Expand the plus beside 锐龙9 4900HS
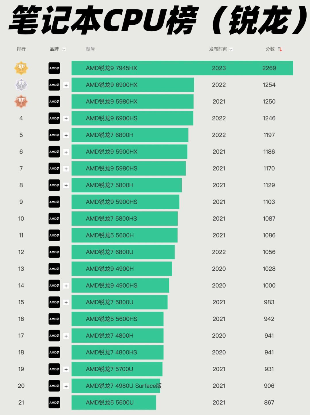This screenshot has width=310, height=415. pos(66,286)
